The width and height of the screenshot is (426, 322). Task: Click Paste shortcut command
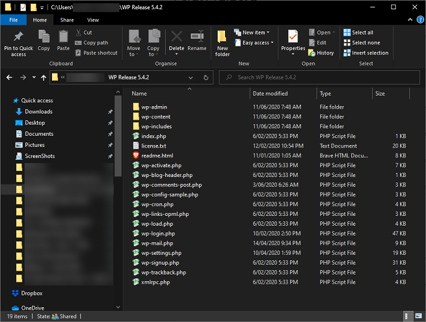click(96, 53)
